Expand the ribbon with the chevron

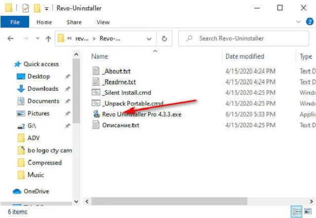298,22
